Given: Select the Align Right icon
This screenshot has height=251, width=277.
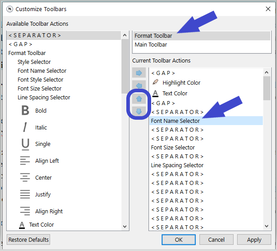Looking at the screenshot, I should pyautogui.click(x=25, y=211).
